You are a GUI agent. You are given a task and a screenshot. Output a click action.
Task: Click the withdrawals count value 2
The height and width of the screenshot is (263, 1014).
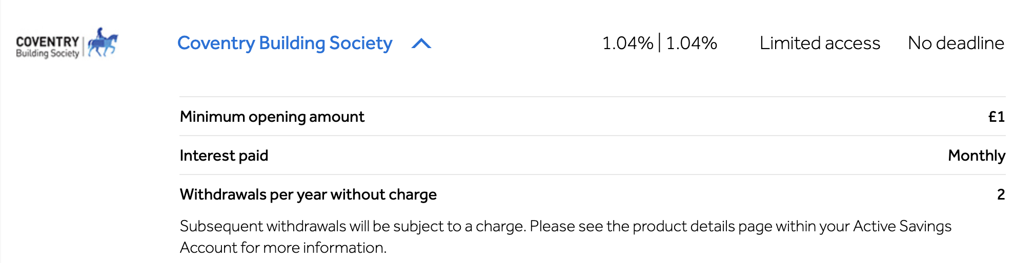pos(1001,194)
